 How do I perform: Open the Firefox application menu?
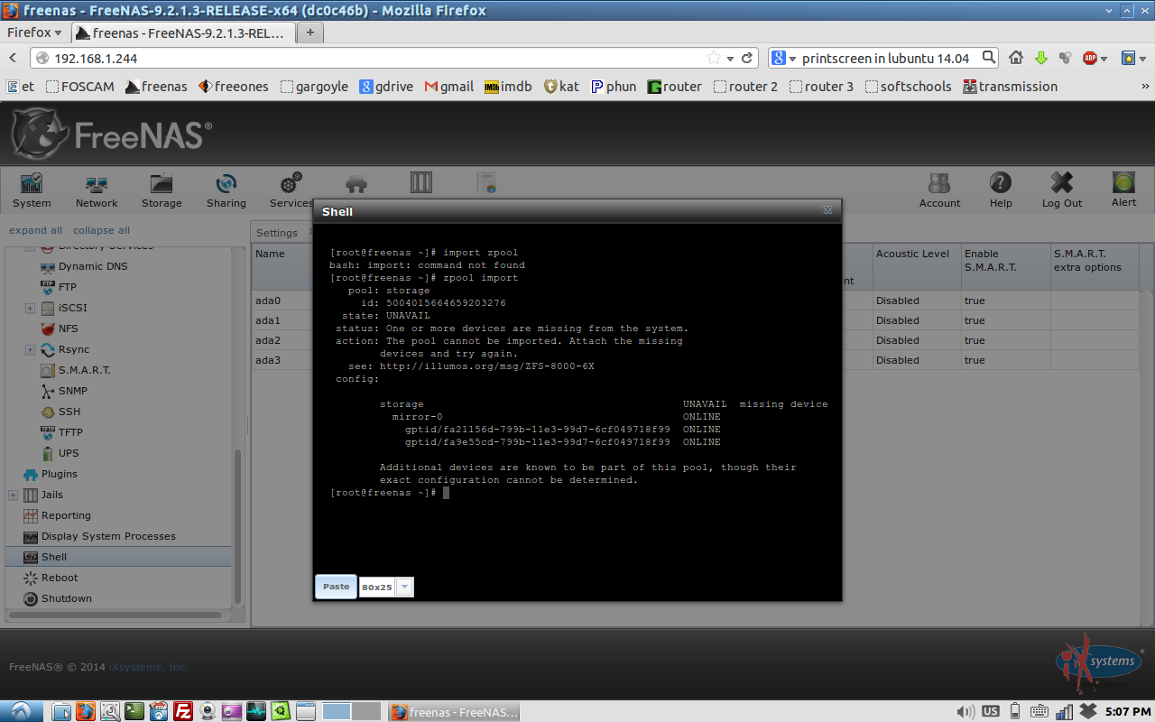click(x=34, y=32)
